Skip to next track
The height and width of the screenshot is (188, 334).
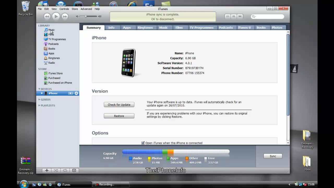(65, 16)
